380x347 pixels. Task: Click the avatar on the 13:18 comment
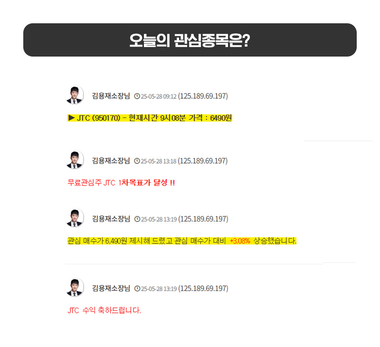pyautogui.click(x=75, y=160)
